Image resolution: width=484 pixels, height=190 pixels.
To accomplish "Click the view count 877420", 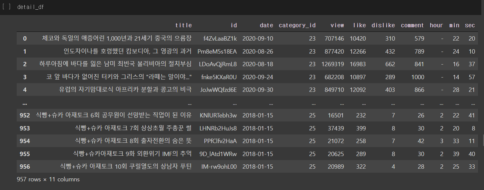I will [334, 51].
